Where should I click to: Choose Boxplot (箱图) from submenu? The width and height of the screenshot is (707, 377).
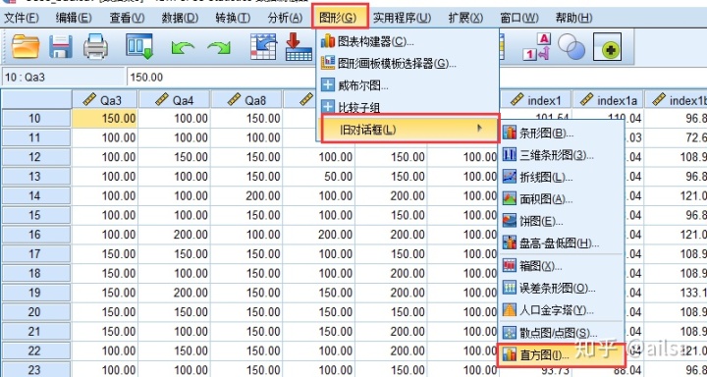point(561,266)
